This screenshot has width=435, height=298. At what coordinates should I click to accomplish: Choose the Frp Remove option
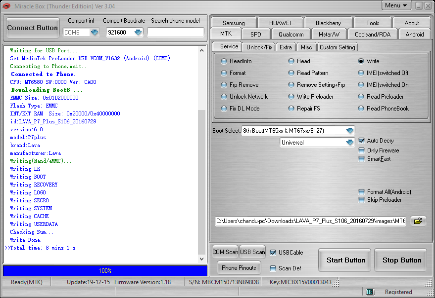coord(224,85)
